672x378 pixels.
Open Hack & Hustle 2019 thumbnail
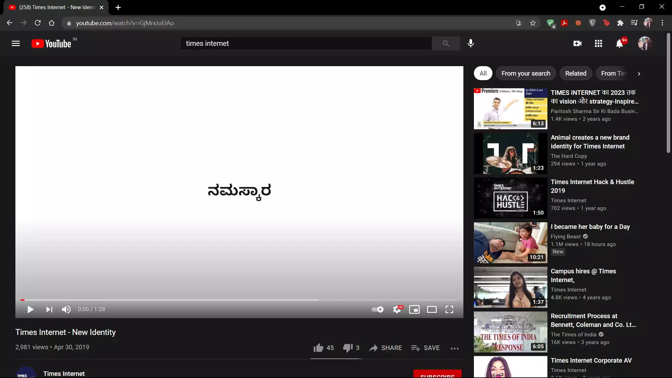click(x=511, y=198)
